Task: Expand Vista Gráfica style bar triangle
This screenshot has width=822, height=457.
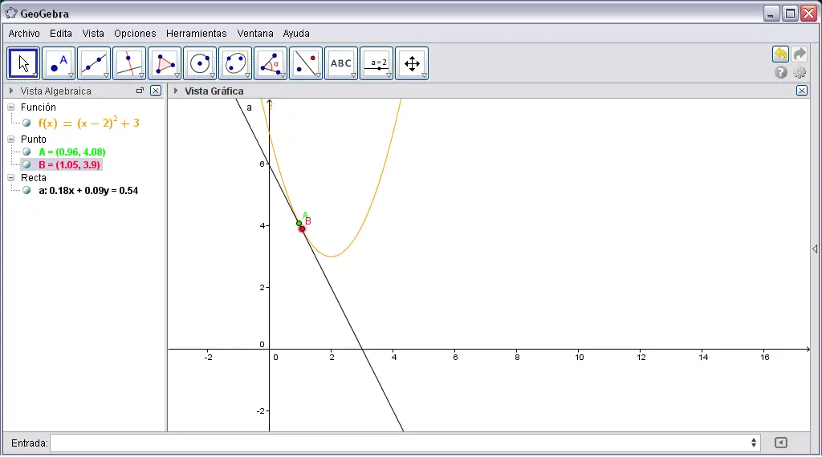Action: pos(176,91)
